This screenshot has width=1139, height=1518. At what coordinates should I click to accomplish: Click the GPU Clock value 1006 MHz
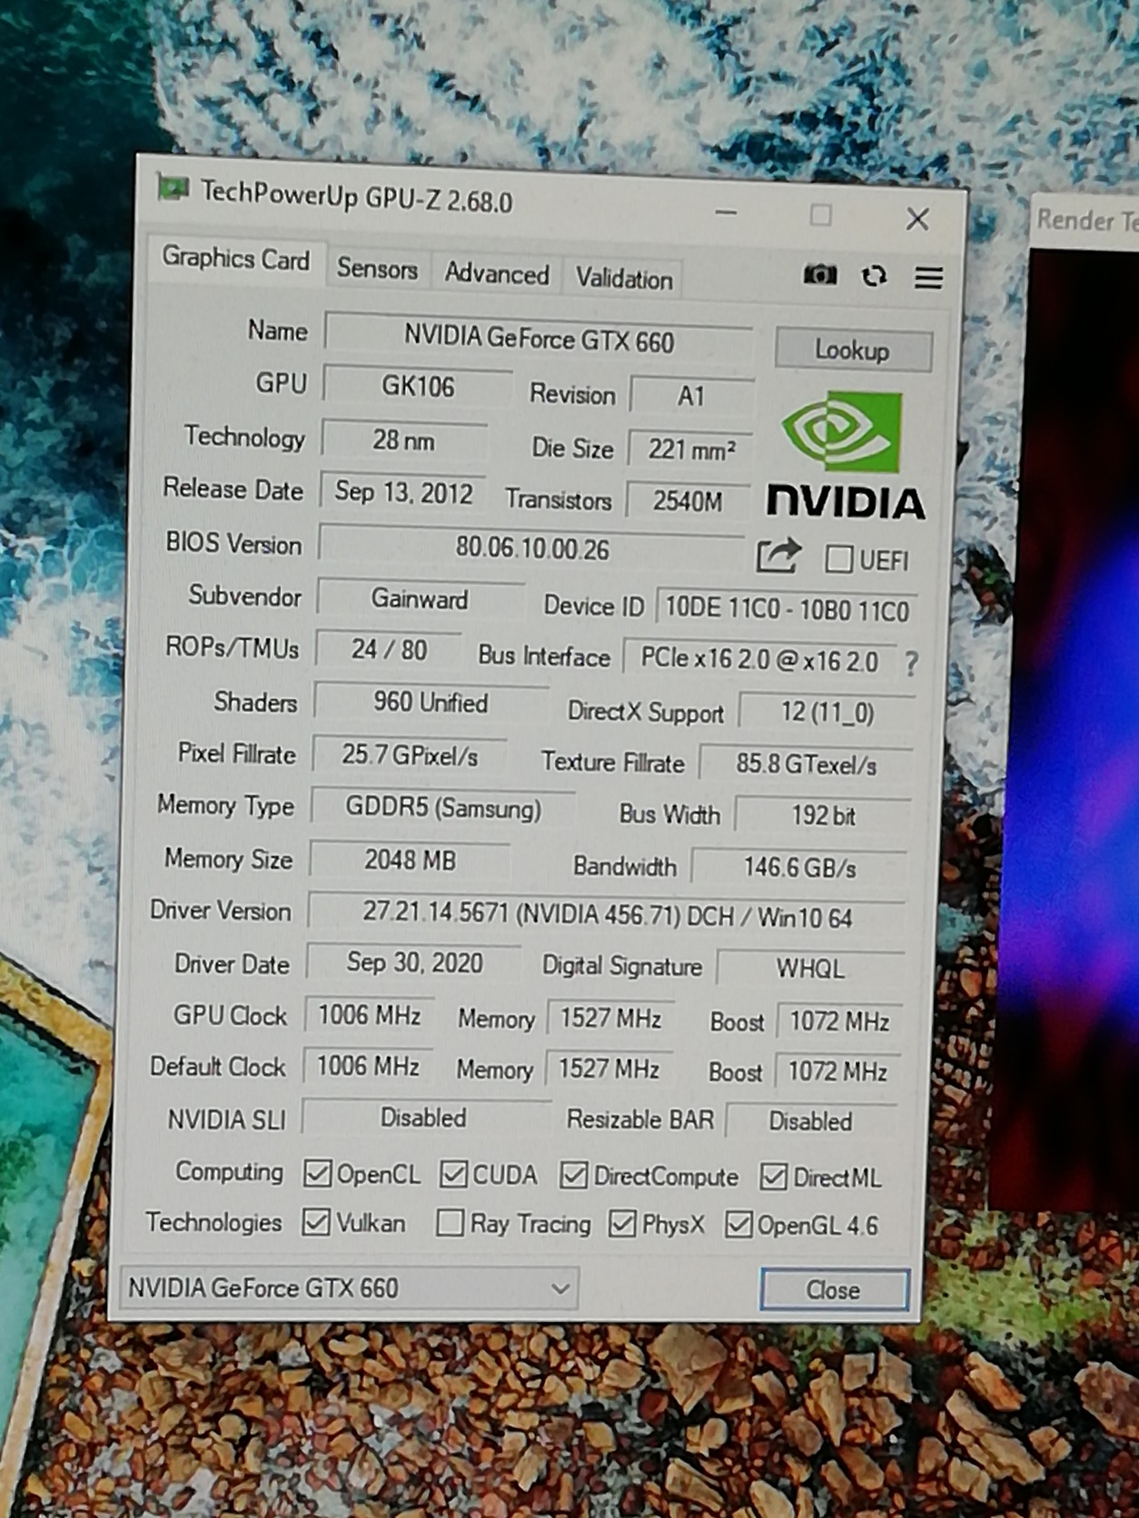[x=369, y=1014]
